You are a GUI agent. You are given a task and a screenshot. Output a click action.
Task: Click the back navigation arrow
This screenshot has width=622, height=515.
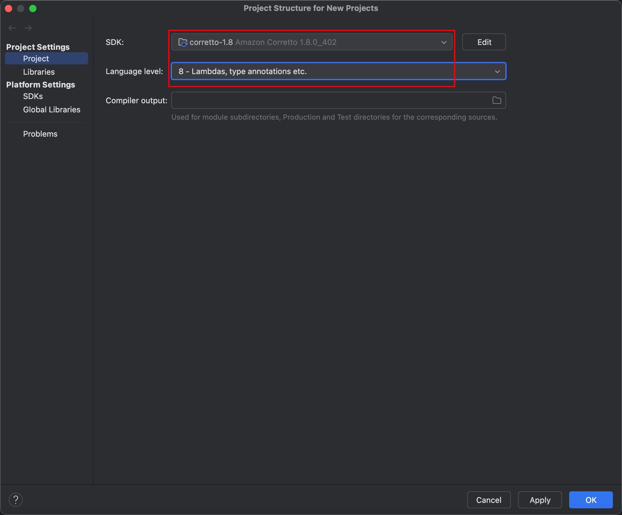[x=12, y=28]
